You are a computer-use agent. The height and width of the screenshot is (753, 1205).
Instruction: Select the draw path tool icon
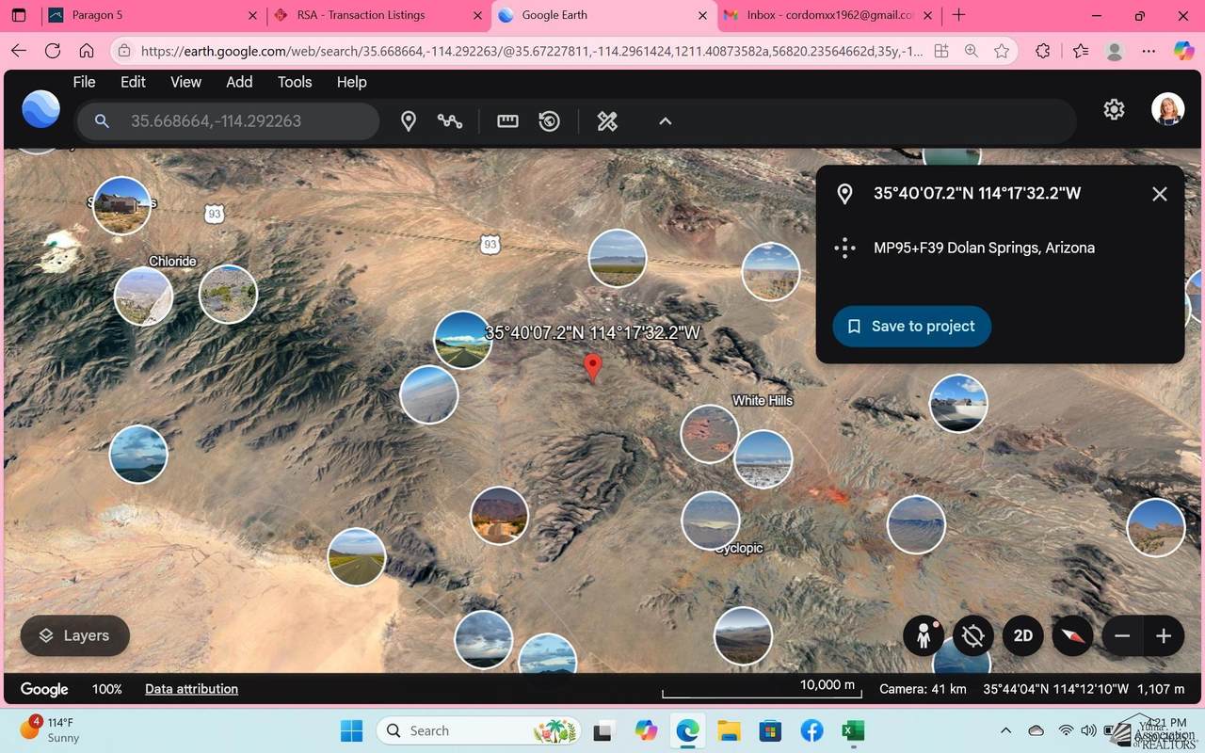(450, 121)
